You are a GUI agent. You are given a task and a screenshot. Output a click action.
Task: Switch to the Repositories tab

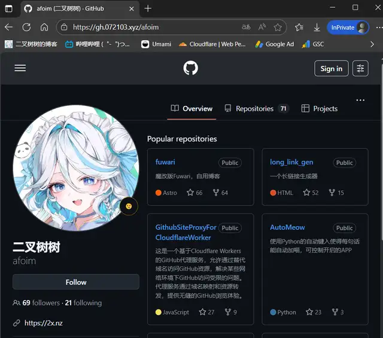(x=254, y=109)
